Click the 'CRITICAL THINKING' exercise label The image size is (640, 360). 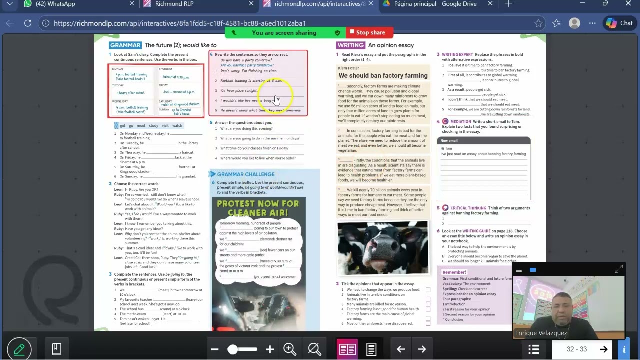coord(468,208)
